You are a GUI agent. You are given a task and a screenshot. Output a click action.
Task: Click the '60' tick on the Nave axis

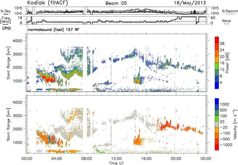pyautogui.click(x=213, y=18)
